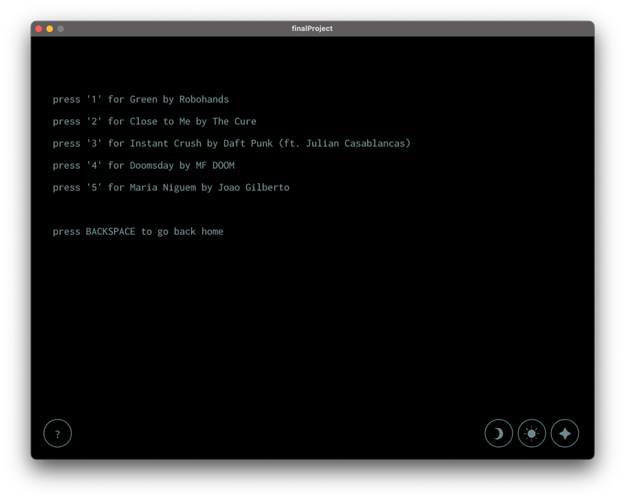Click the line "press '1' for Green by Robohands"
This screenshot has height=500, width=625.
point(141,99)
